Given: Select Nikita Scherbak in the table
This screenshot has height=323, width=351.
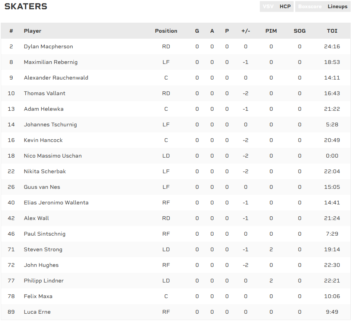Looking at the screenshot, I should (45, 171).
